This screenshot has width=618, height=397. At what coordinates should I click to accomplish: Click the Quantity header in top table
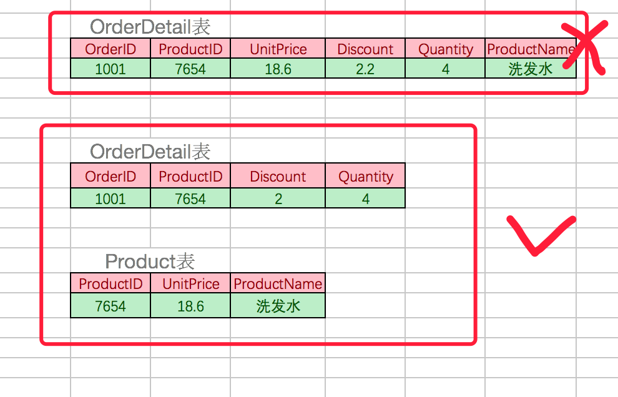coord(445,49)
